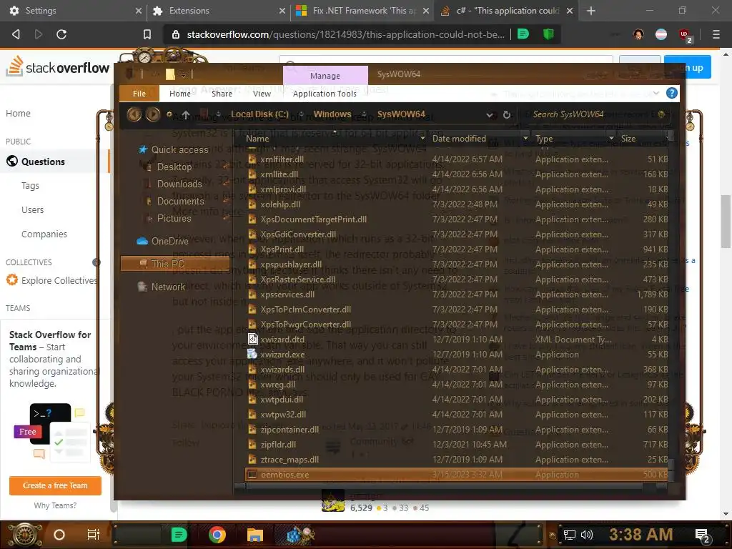Click the Stack Overflow logo
Viewport: 732px width, 549px height.
pyautogui.click(x=57, y=67)
